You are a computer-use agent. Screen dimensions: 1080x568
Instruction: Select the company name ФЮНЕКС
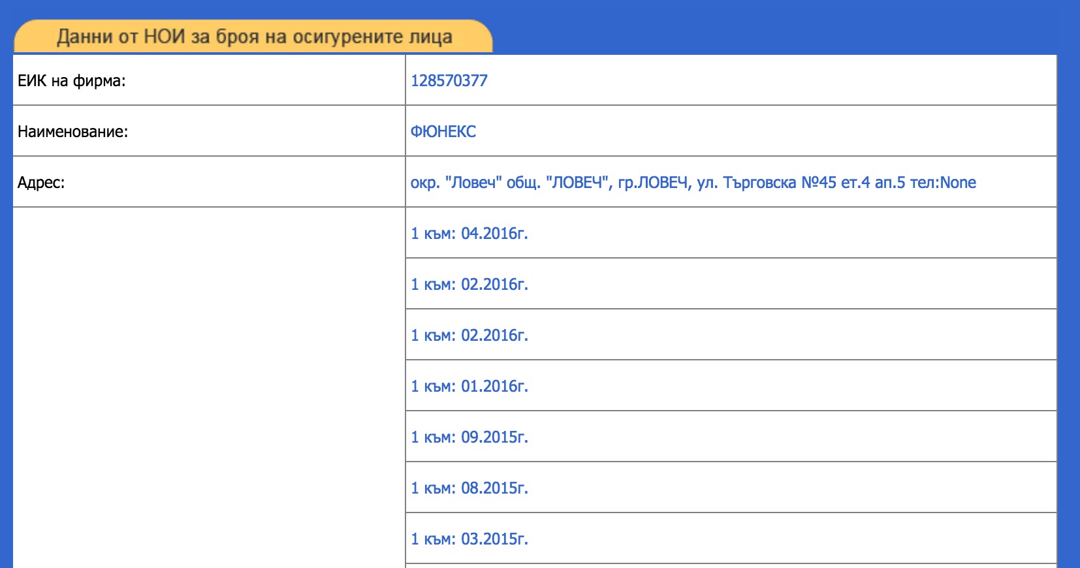[x=443, y=131]
